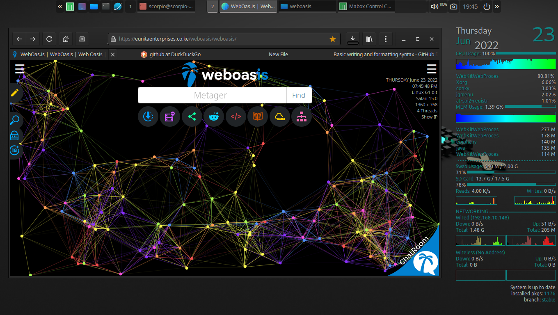Click the green share icon

(192, 116)
